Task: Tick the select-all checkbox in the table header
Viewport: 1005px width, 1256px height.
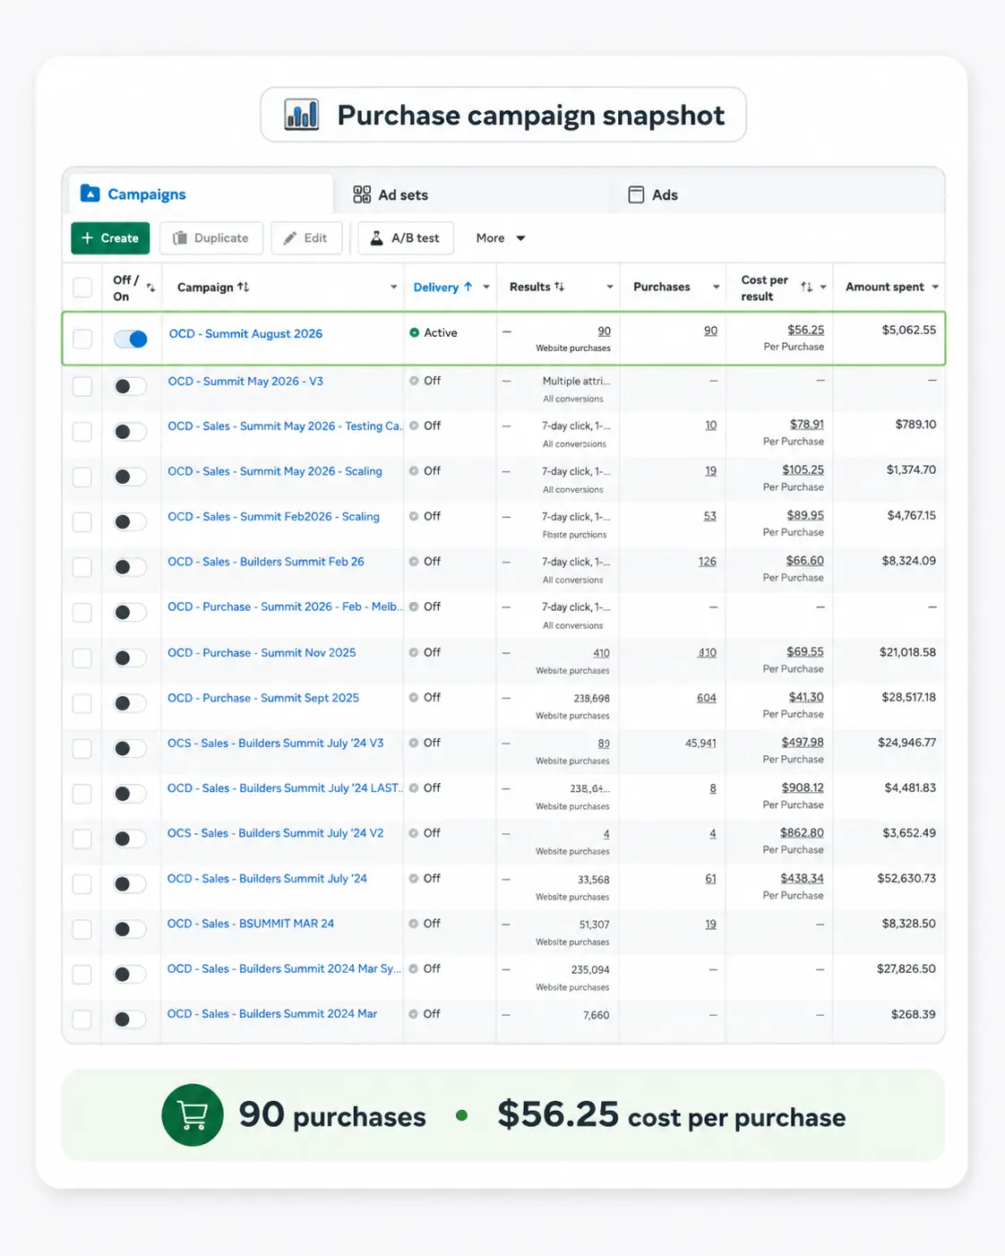Action: [82, 287]
